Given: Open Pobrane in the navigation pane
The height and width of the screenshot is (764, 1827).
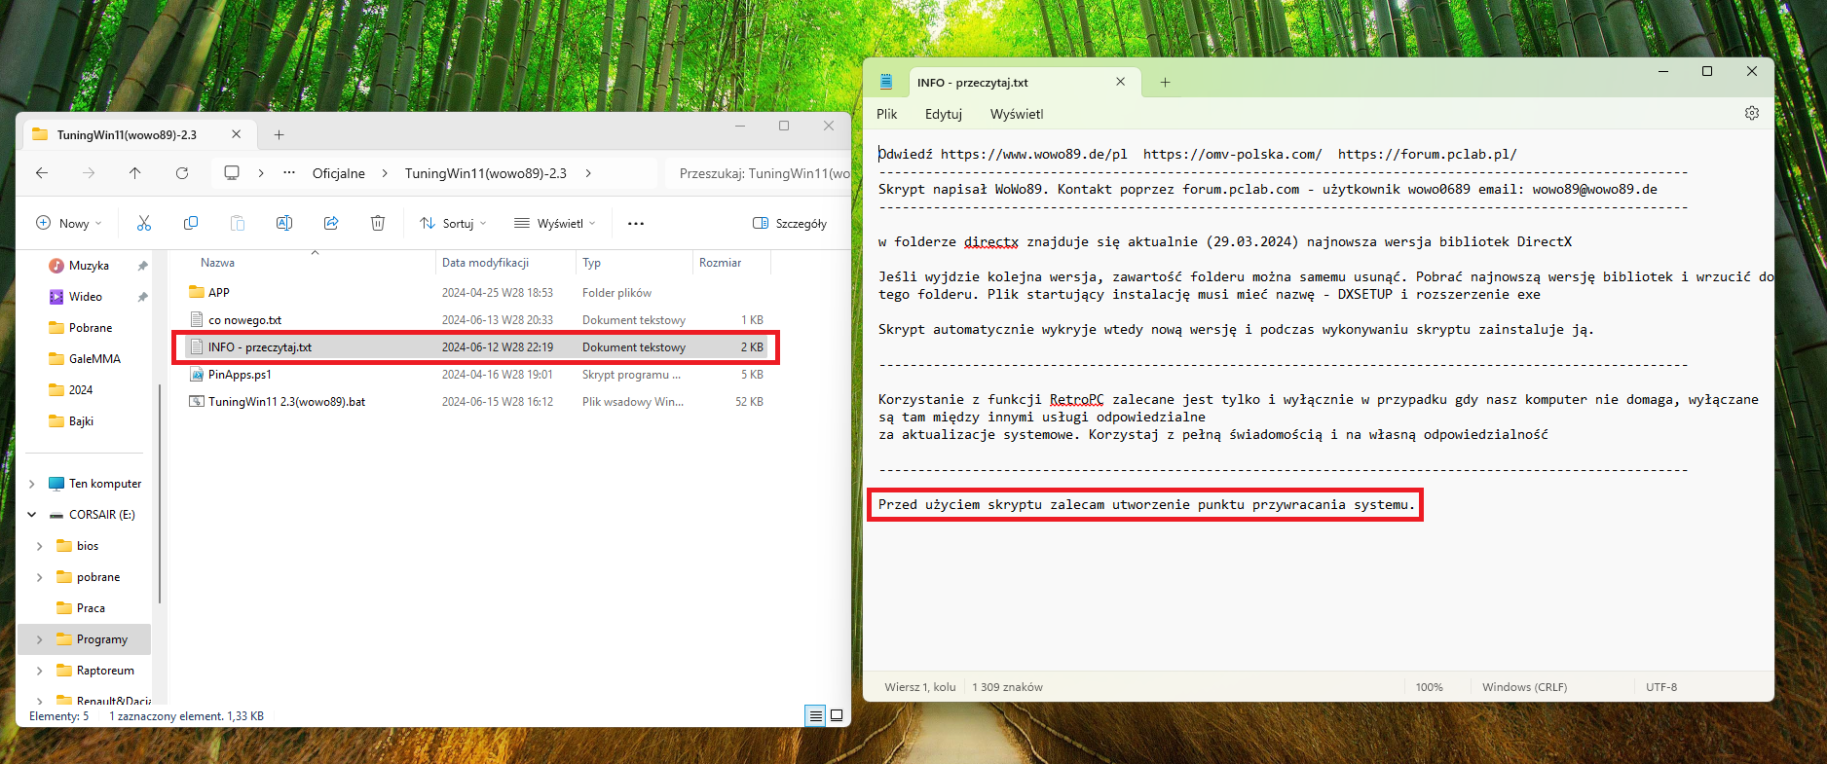Looking at the screenshot, I should 91,328.
